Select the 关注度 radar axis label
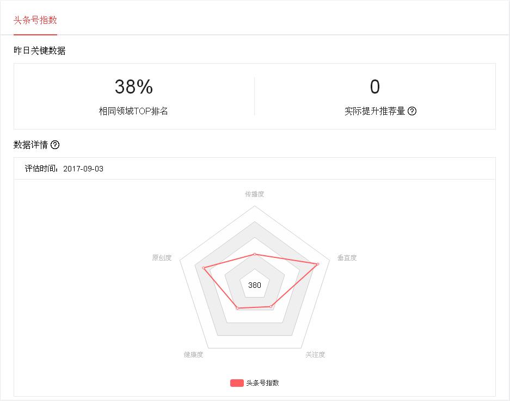The height and width of the screenshot is (401, 510). (315, 355)
